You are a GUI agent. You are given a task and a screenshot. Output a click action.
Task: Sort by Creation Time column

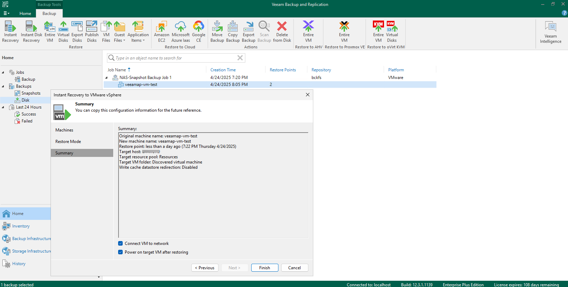coord(223,70)
